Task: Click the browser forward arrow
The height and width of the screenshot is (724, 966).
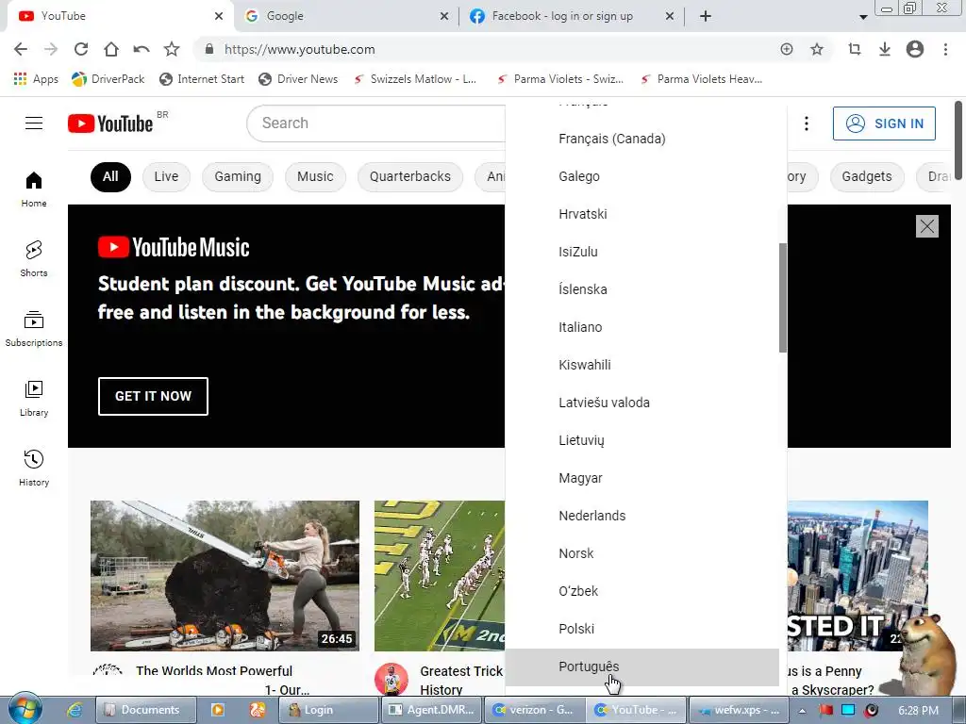Action: [x=51, y=49]
